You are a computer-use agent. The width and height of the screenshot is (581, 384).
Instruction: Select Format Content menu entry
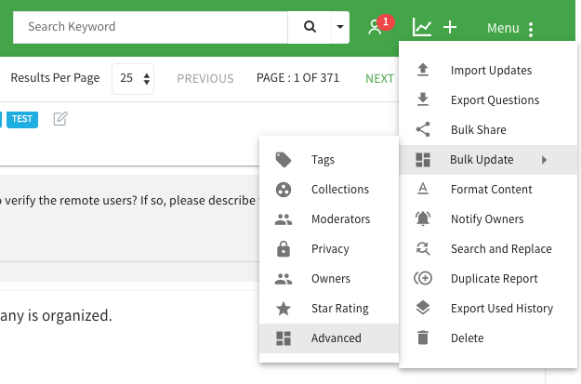click(x=488, y=190)
